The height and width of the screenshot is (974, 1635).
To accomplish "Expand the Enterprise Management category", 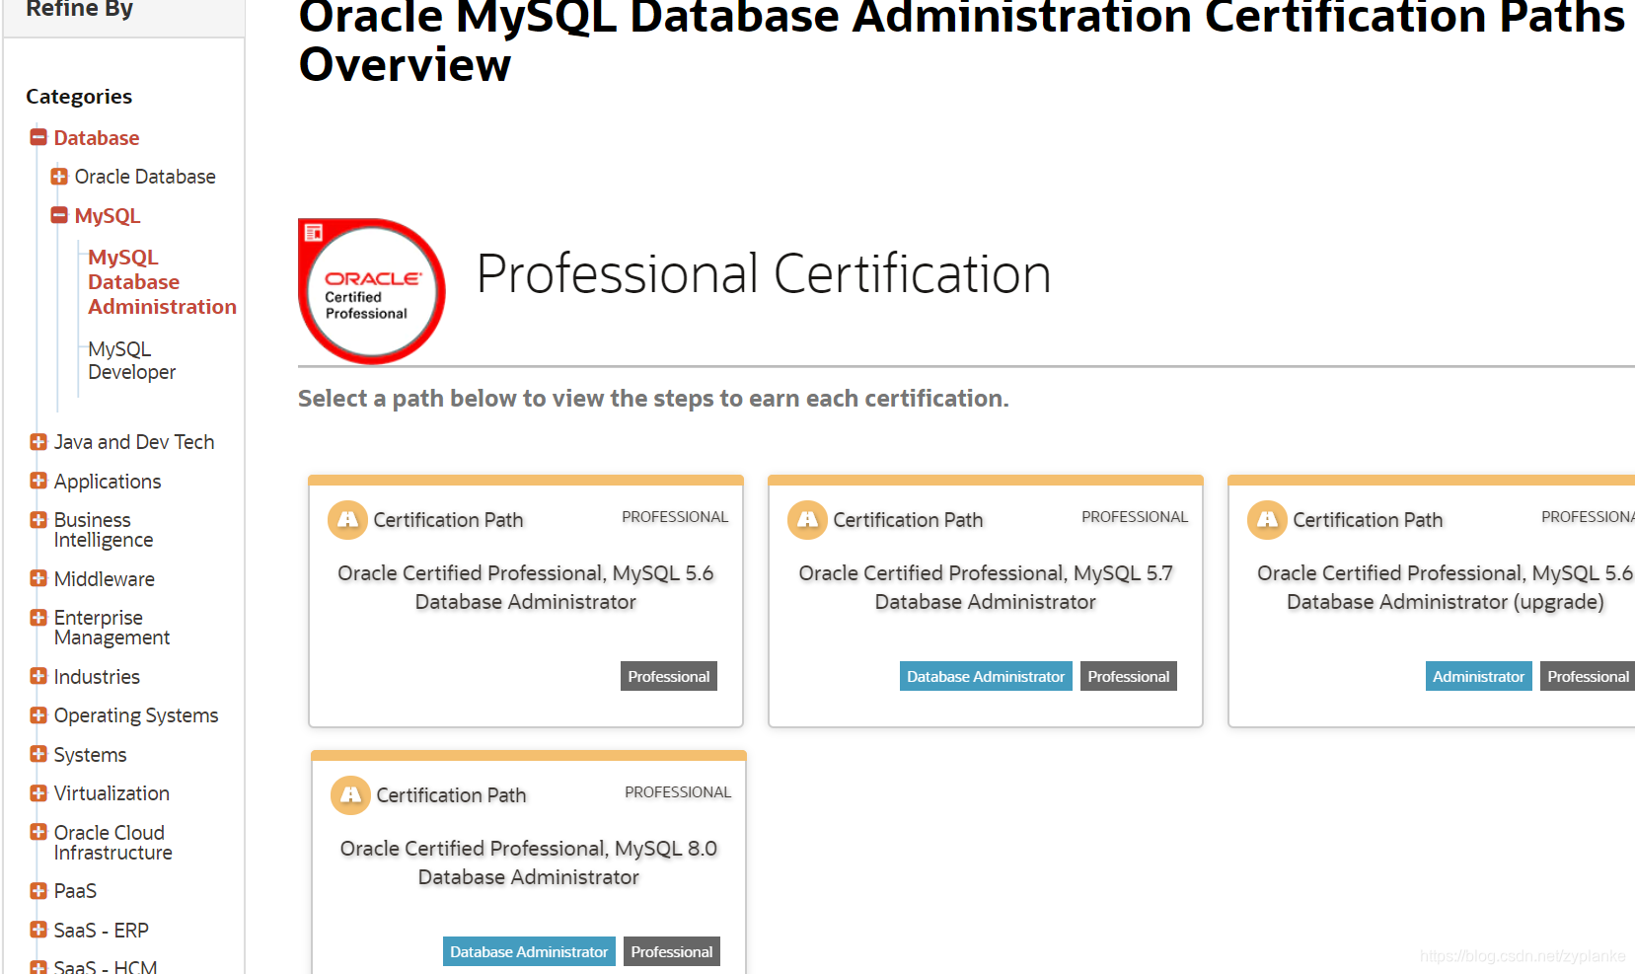I will (38, 618).
